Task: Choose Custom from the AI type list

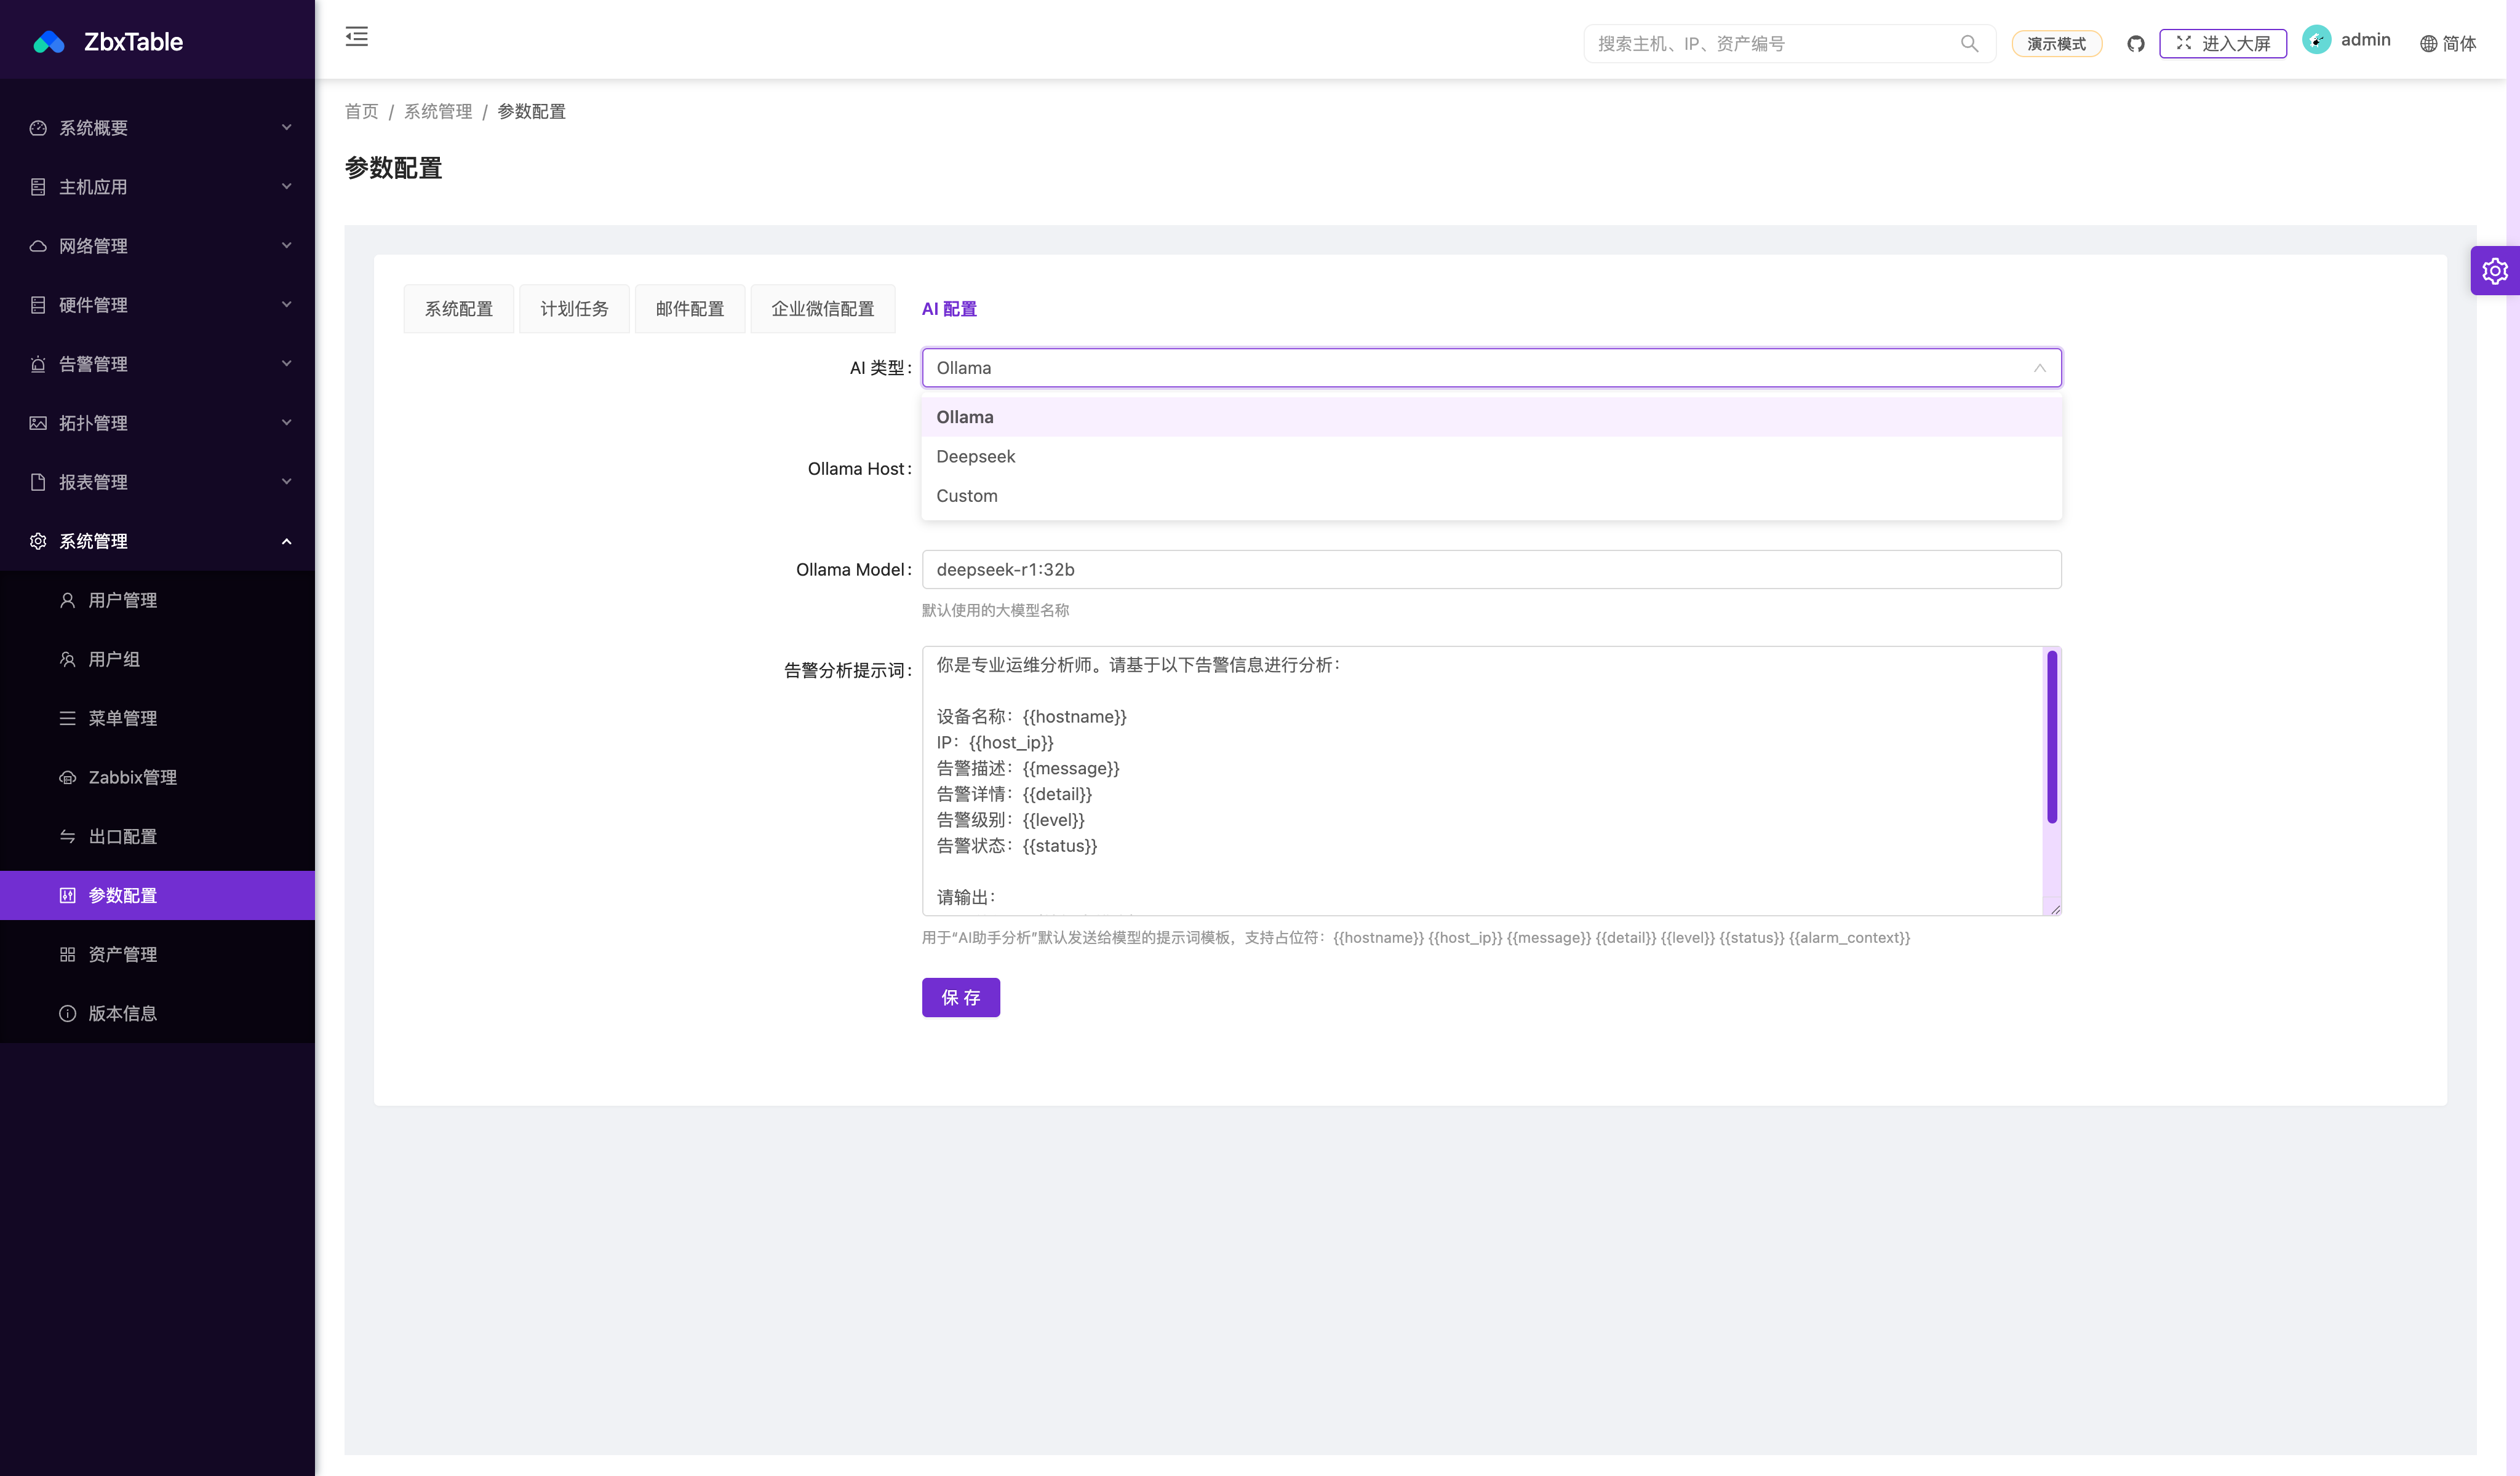Action: pos(1491,496)
